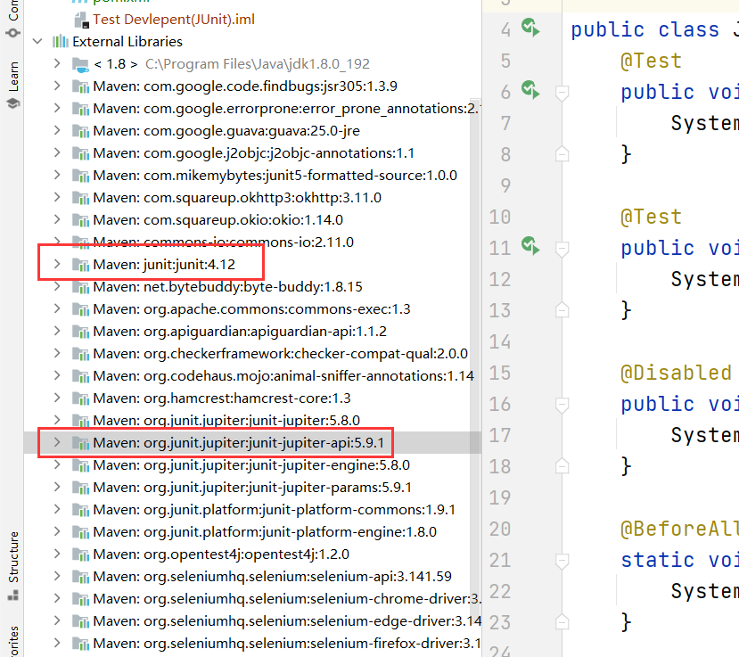Select commons-io:2.11.0 library entry
739x657 pixels.
223,242
